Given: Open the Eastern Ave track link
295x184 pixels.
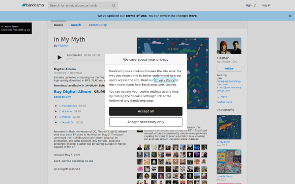Looking at the screenshot, I should (x=70, y=106).
